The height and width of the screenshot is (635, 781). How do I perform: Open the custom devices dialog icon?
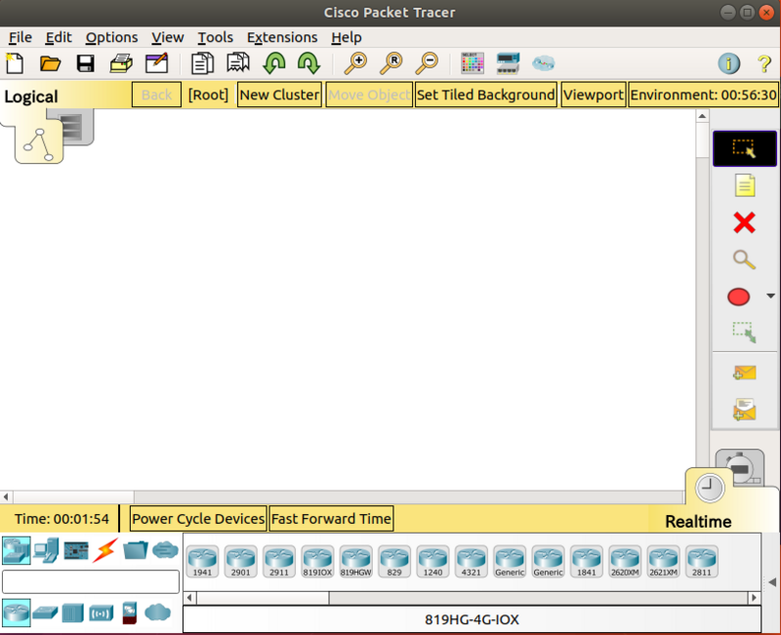click(508, 63)
